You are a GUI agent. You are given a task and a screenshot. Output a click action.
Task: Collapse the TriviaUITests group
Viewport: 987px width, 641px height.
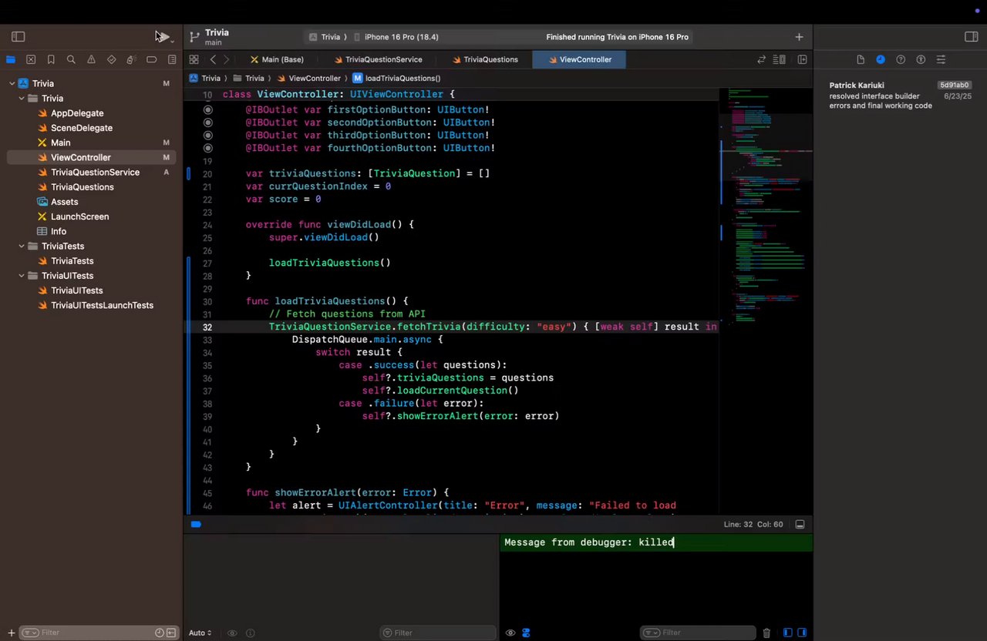coord(22,276)
